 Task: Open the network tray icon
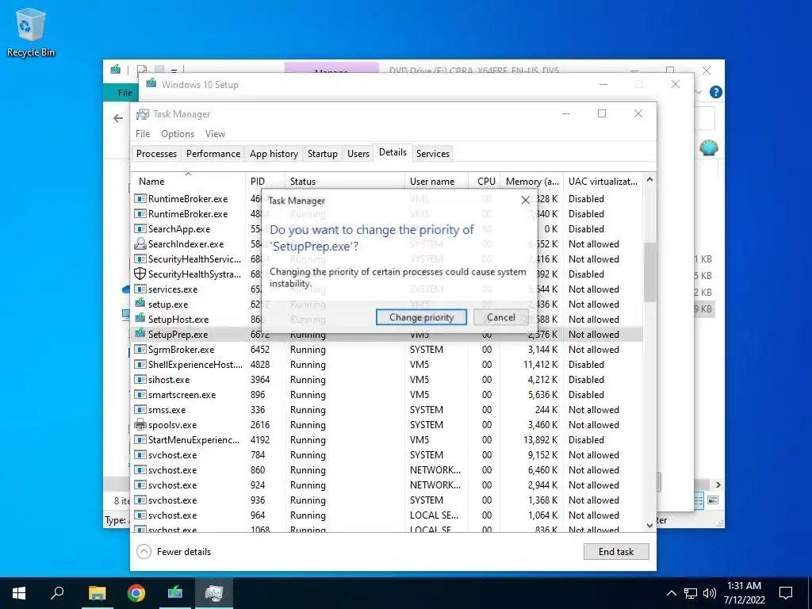point(691,593)
